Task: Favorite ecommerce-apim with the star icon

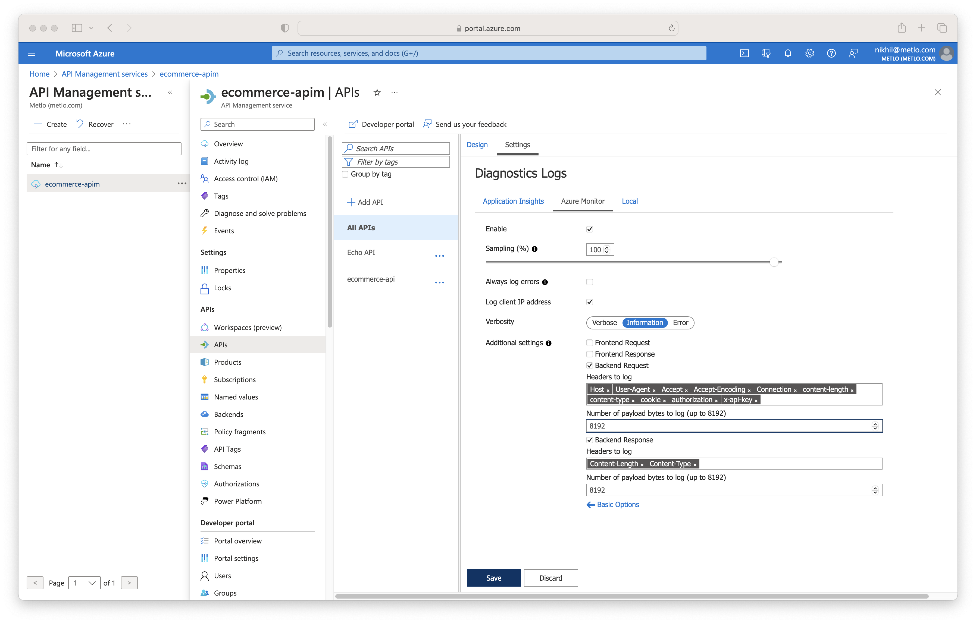Action: (x=377, y=92)
